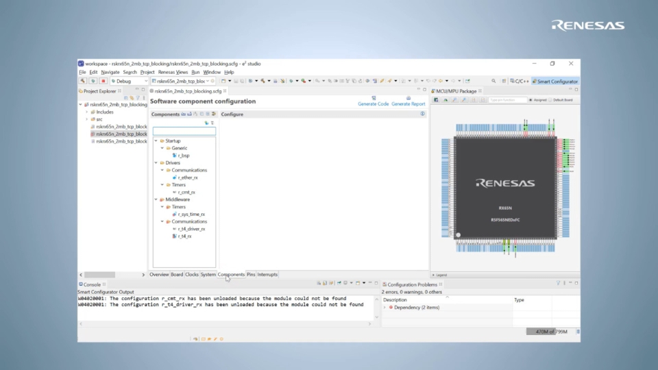Image resolution: width=658 pixels, height=370 pixels.
Task: Expand the Dependency (2 items) entry
Action: point(385,308)
